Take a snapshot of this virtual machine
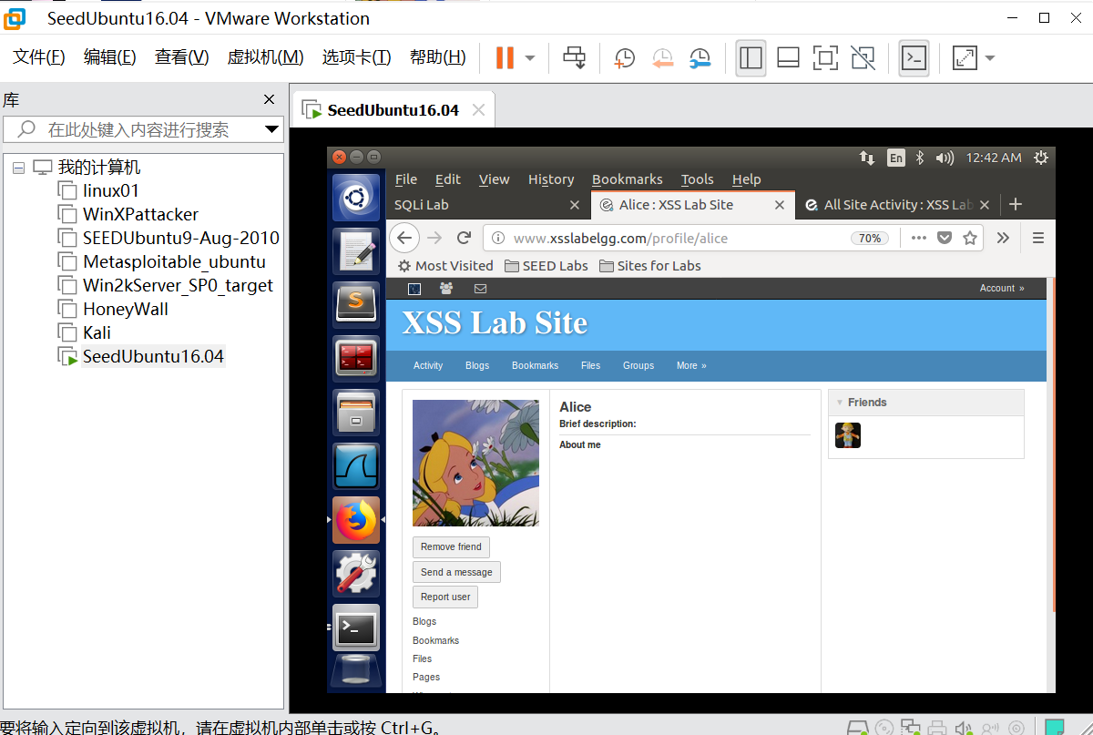 click(x=625, y=57)
